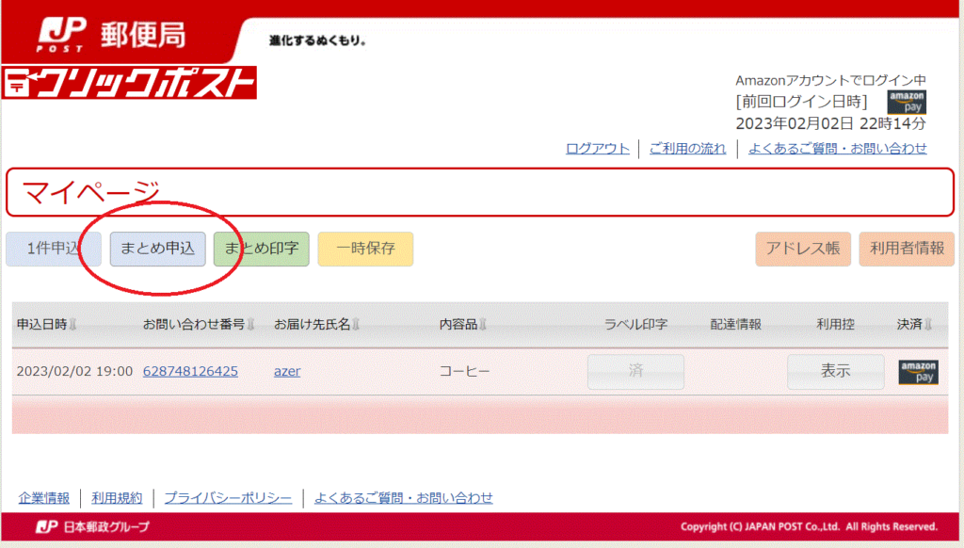Viewport: 964px width, 548px height.
Task: Open footer よくあるご質問・お問い合わせ link
Action: pyautogui.click(x=403, y=498)
